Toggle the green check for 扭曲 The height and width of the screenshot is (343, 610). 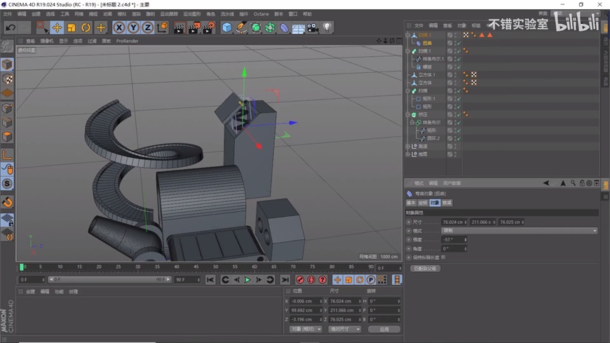coord(458,43)
